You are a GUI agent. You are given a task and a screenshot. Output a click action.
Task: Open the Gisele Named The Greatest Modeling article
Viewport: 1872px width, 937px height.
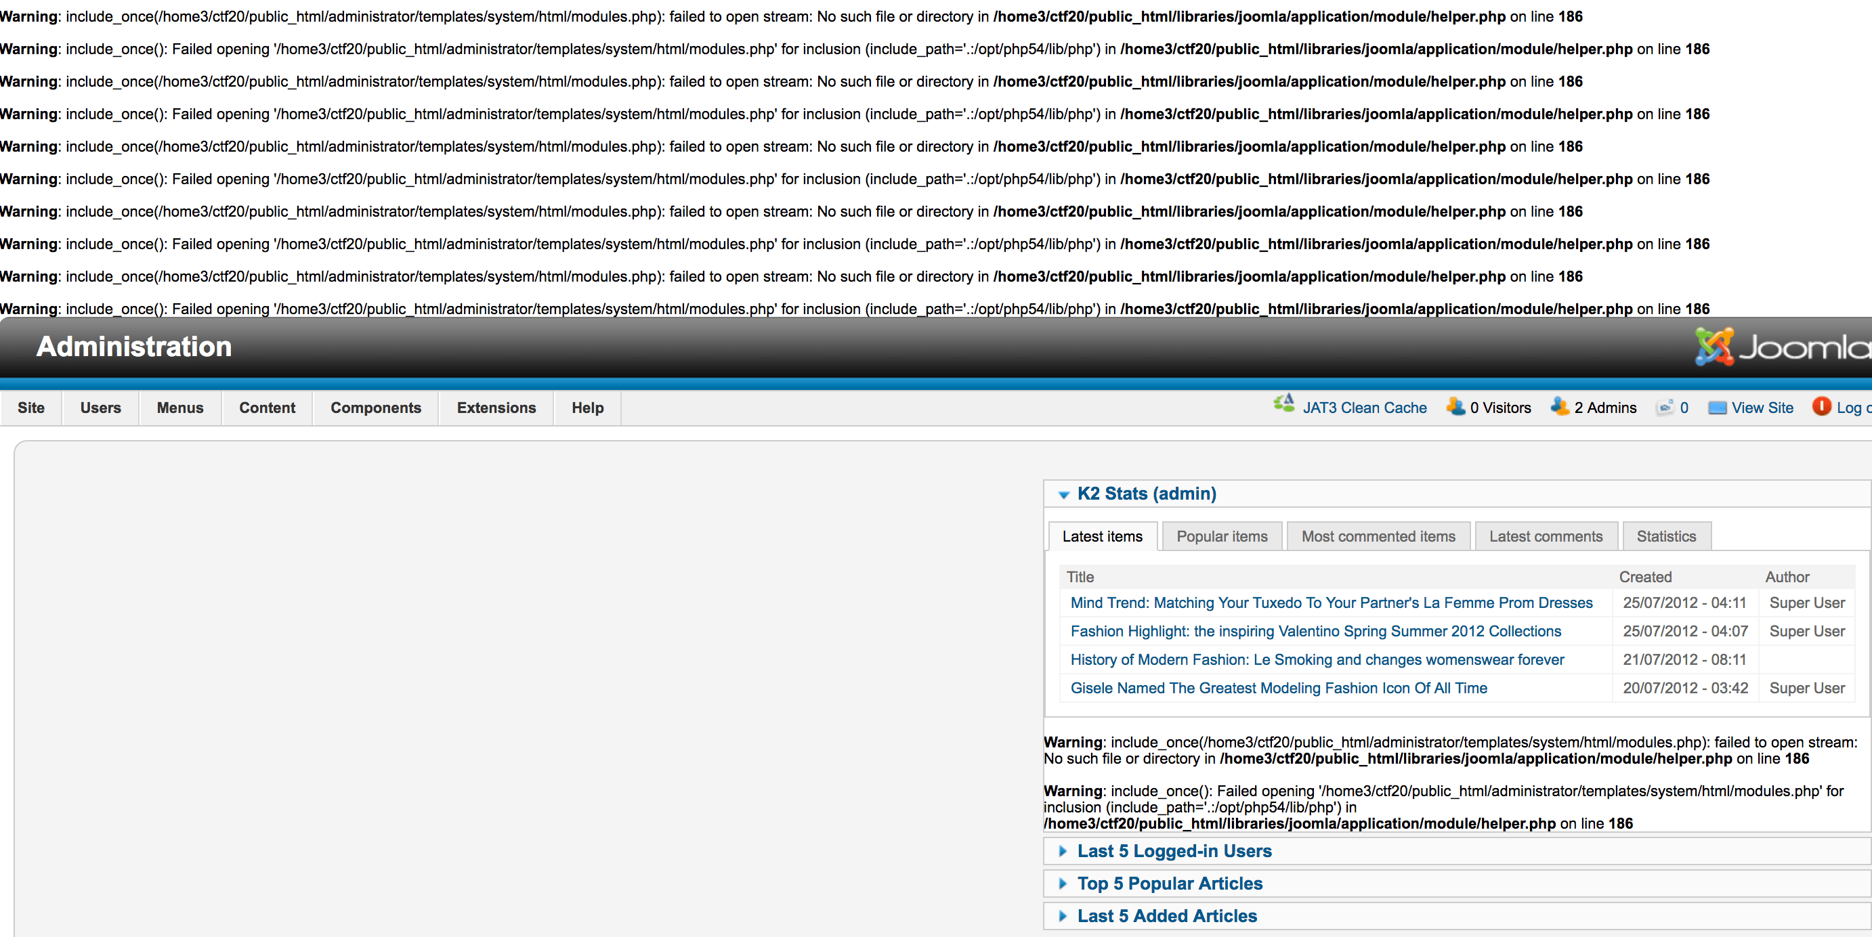tap(1278, 688)
